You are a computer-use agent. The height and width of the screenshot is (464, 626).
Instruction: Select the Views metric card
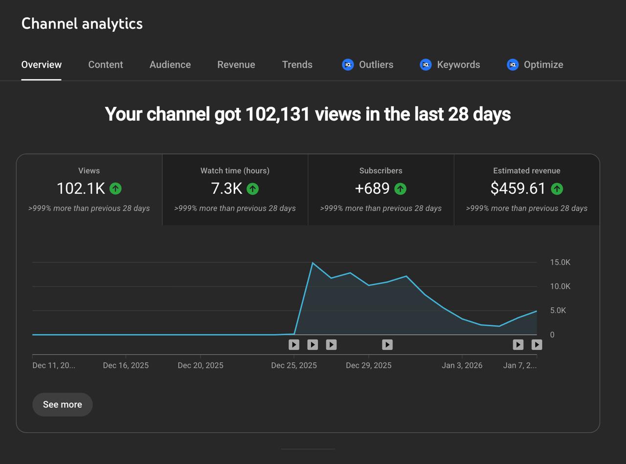pos(89,190)
